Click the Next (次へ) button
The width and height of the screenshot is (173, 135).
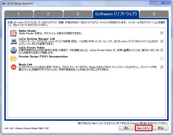click(x=143, y=128)
